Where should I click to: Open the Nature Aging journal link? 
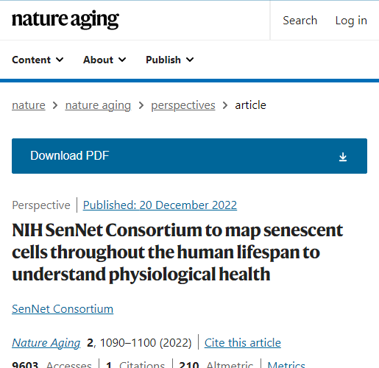point(46,343)
